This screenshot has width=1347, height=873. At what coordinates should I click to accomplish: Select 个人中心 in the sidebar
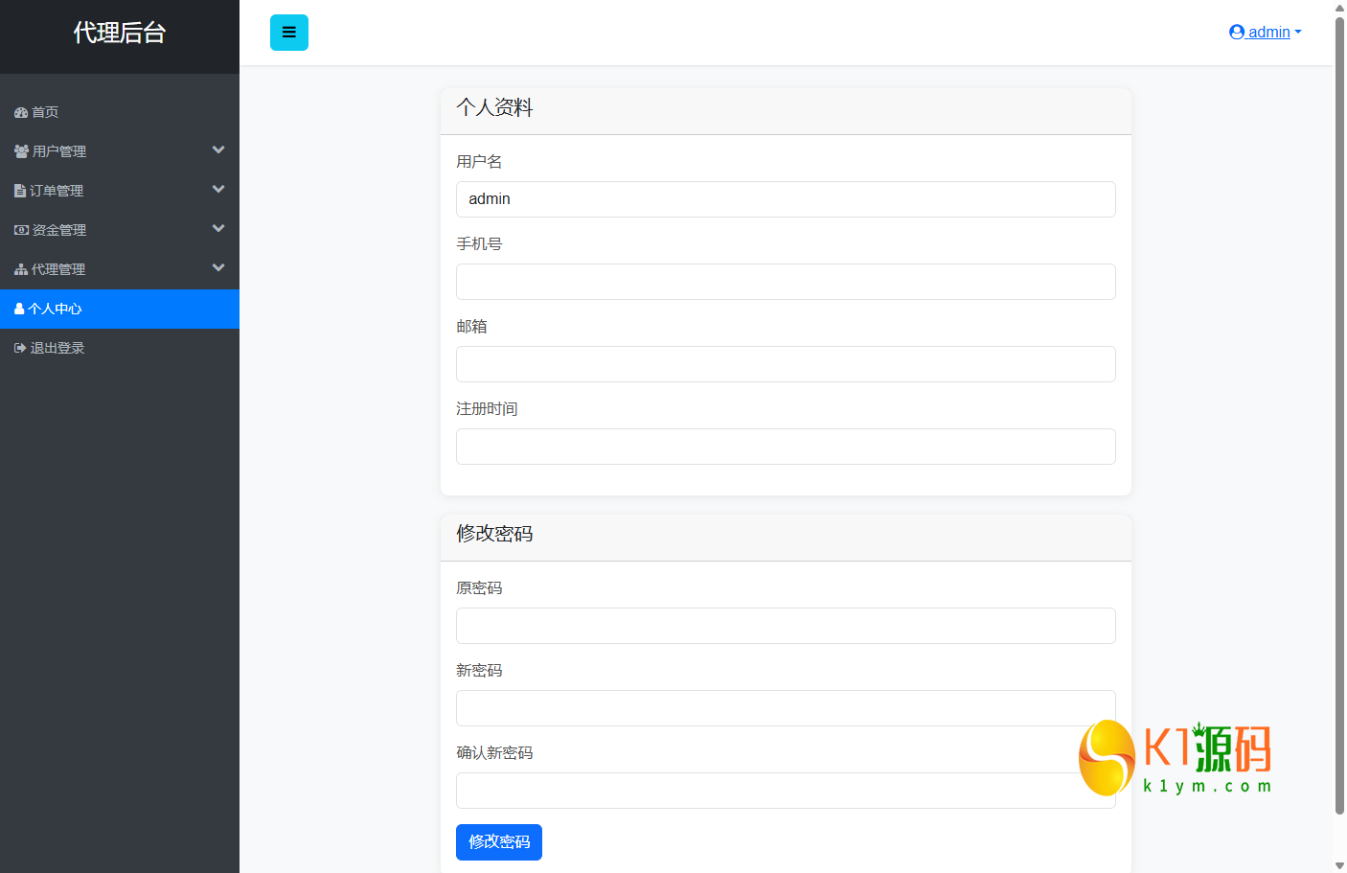120,309
